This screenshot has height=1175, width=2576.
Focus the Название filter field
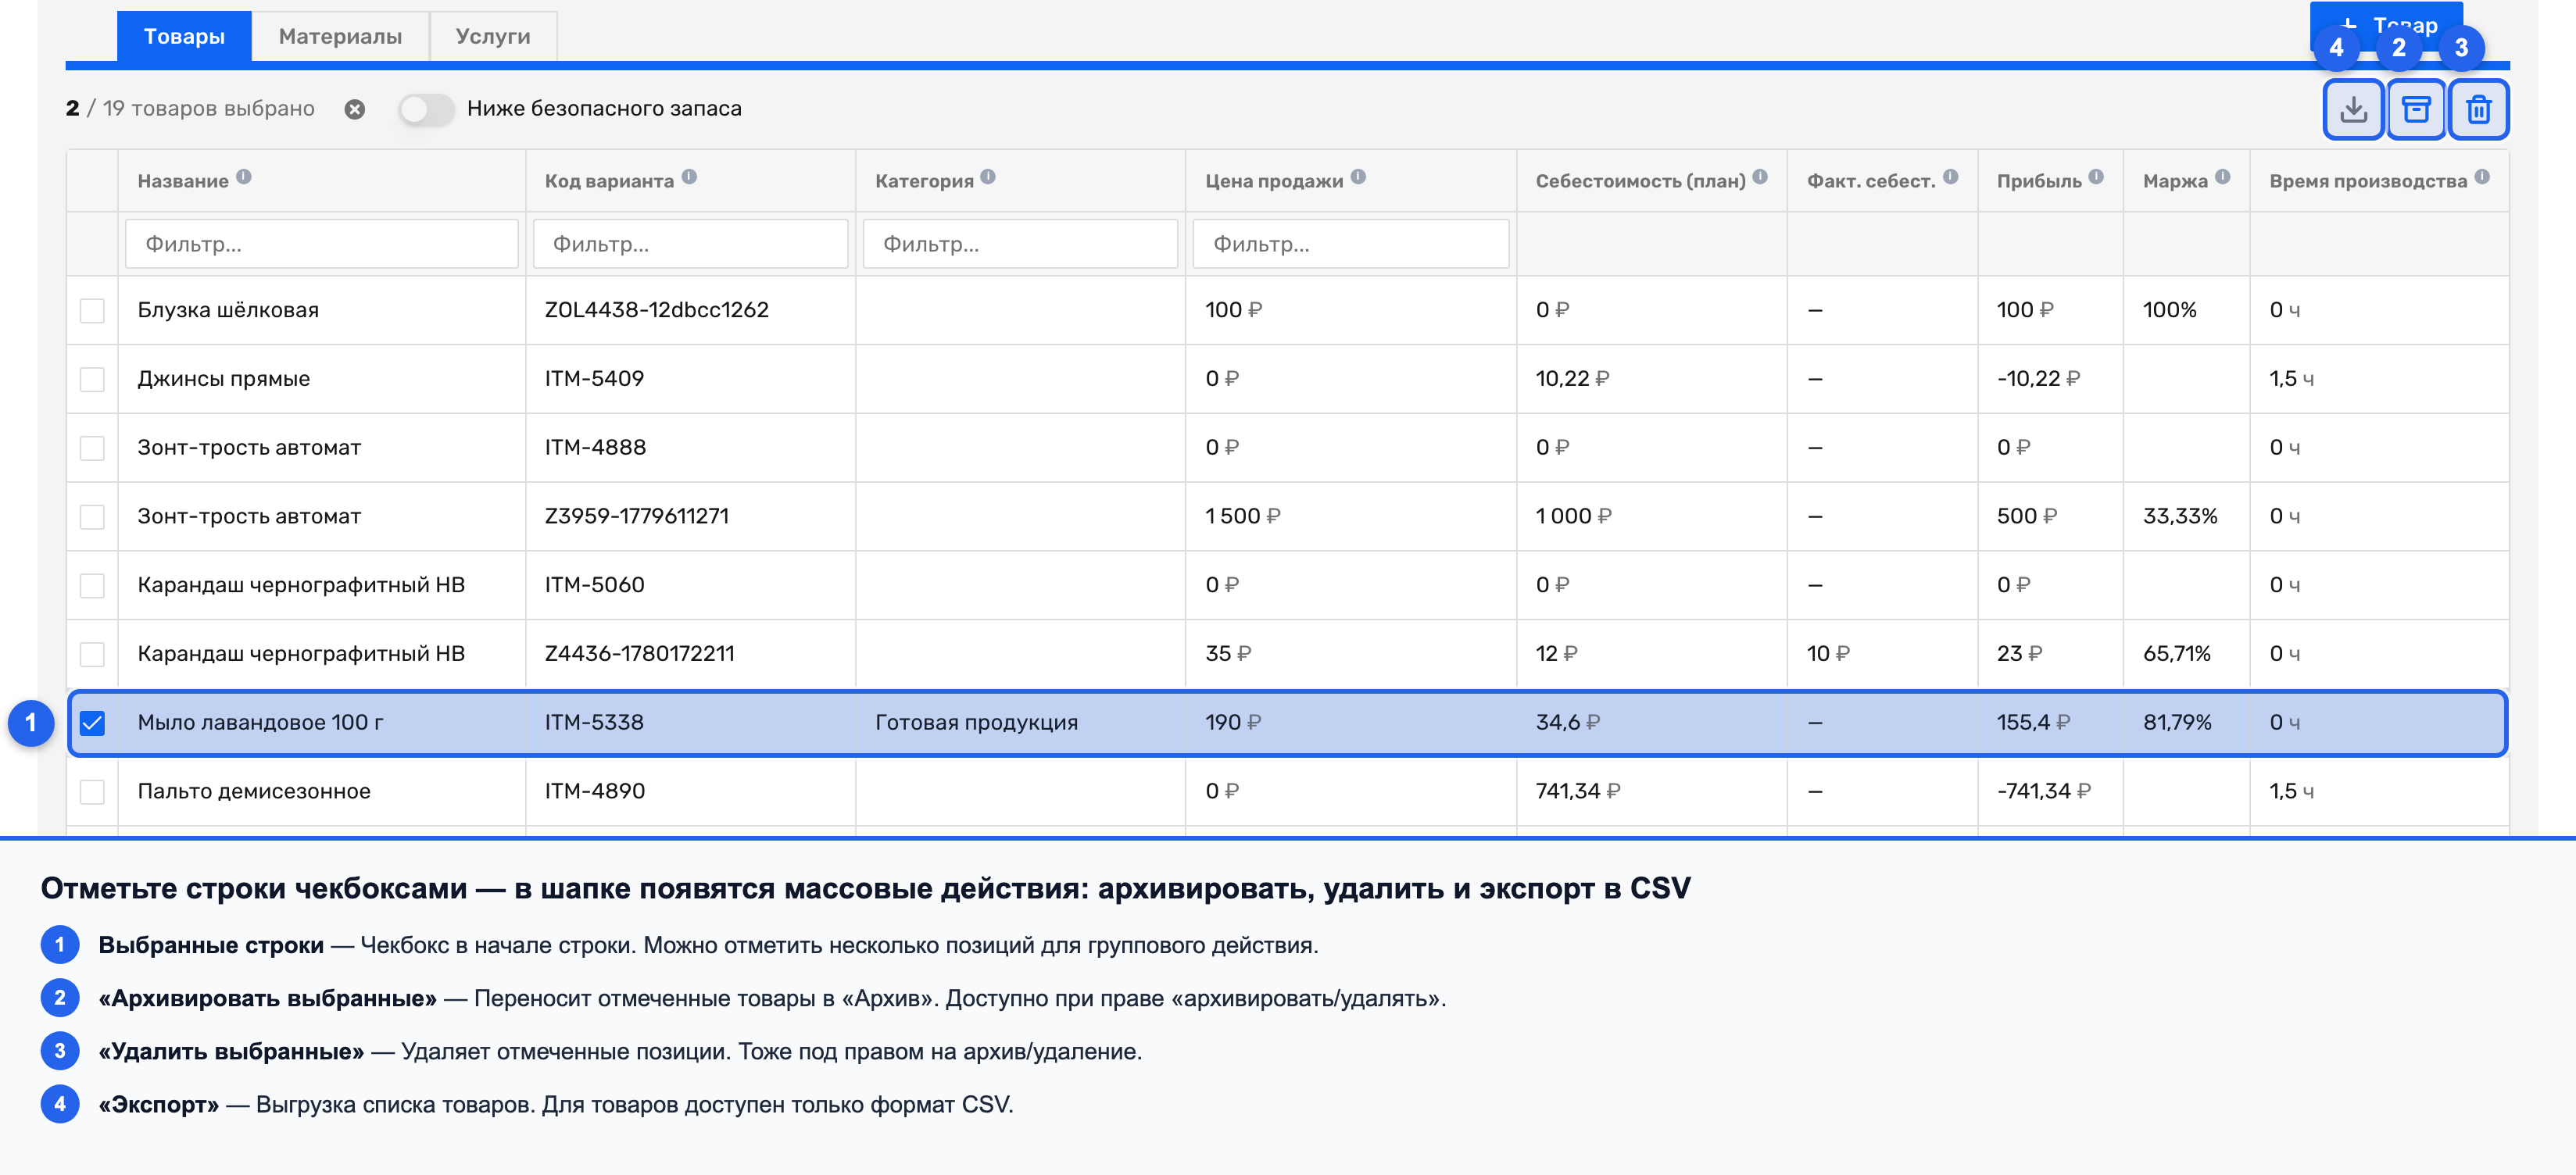point(322,244)
